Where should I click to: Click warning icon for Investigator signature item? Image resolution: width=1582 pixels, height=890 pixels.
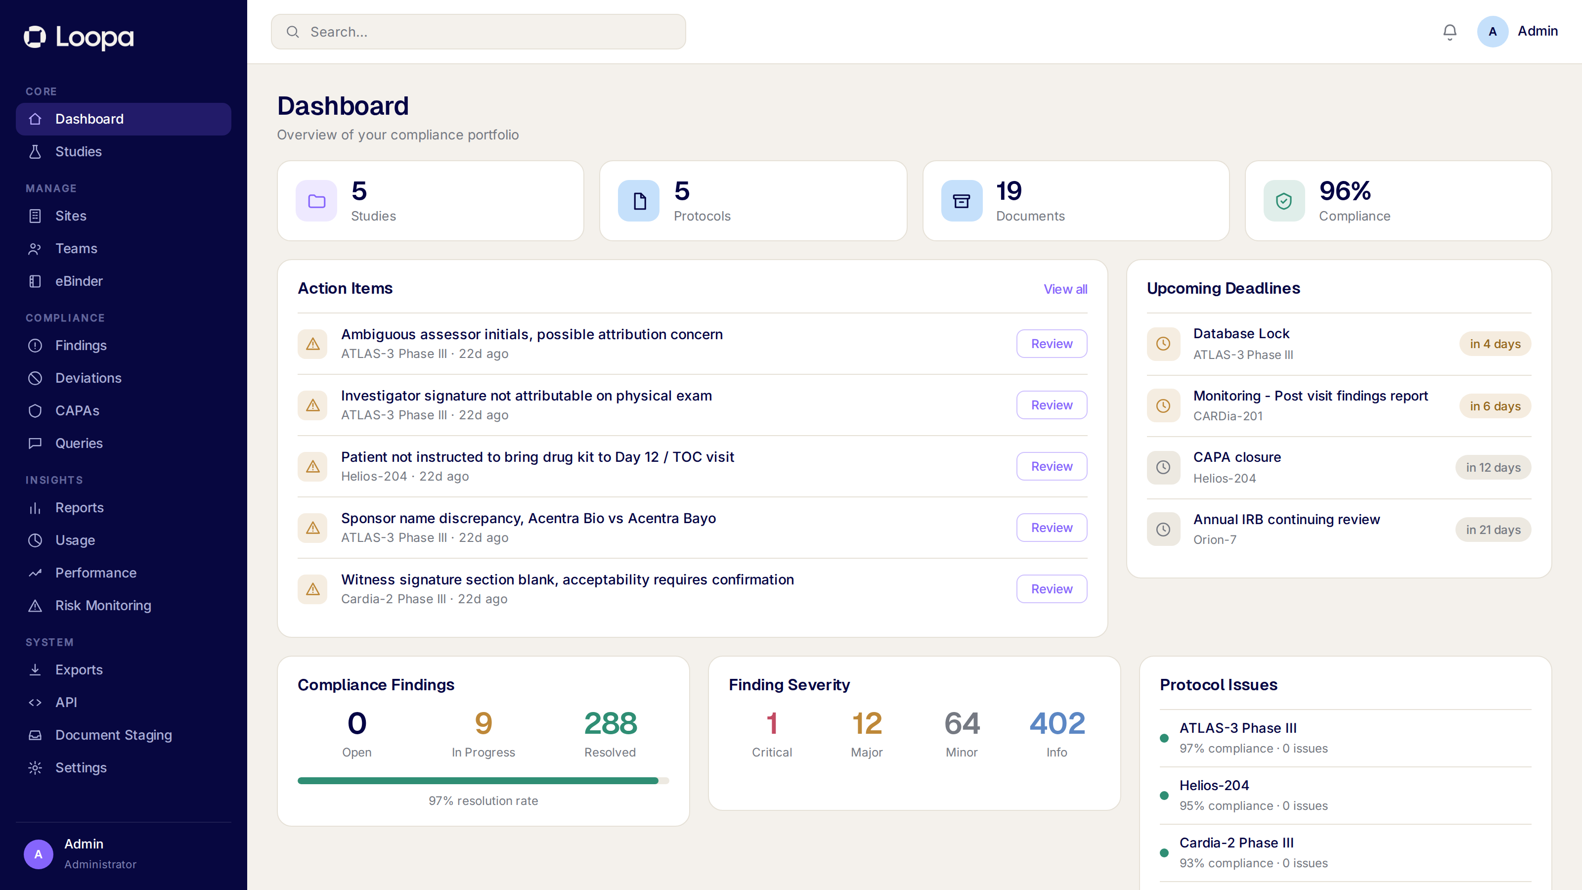click(x=312, y=405)
